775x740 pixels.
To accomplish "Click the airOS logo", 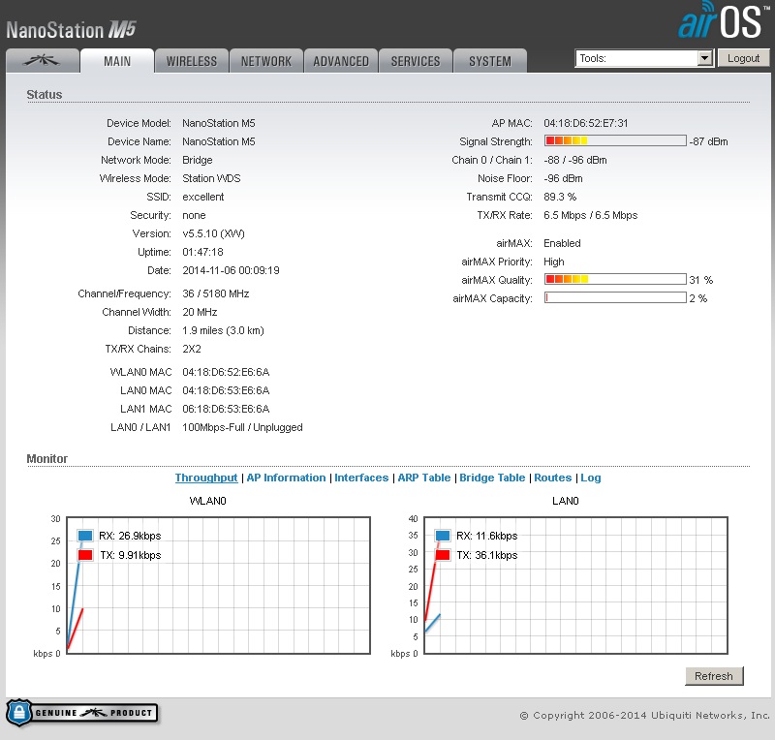I will [724, 20].
